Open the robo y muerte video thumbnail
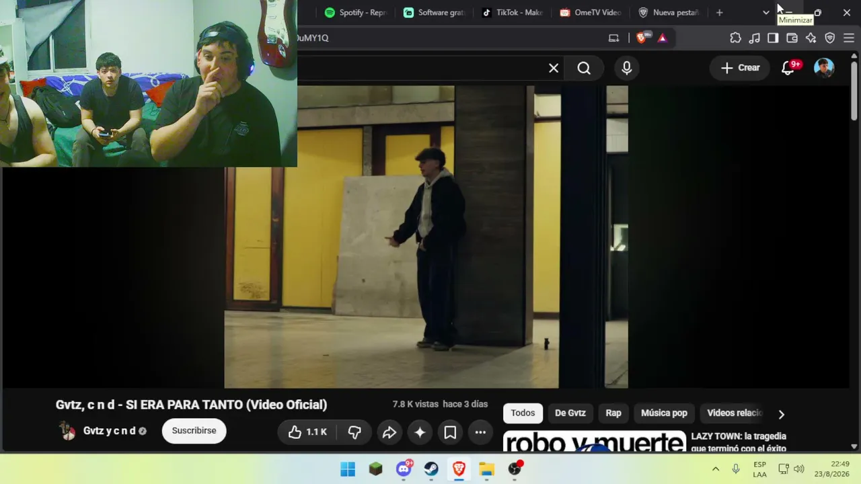 pyautogui.click(x=595, y=442)
